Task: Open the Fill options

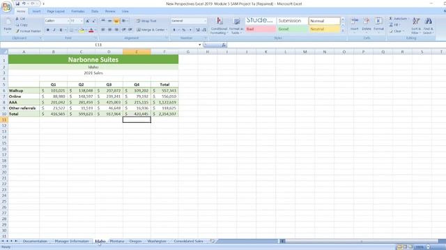Action: (x=395, y=25)
